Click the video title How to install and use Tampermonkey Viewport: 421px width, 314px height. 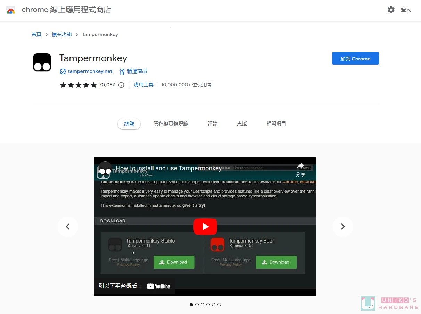click(168, 168)
